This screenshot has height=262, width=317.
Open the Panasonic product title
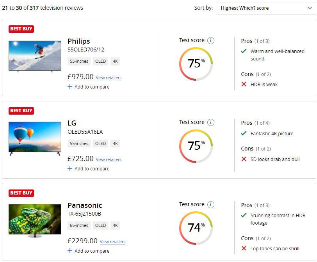[85, 205]
